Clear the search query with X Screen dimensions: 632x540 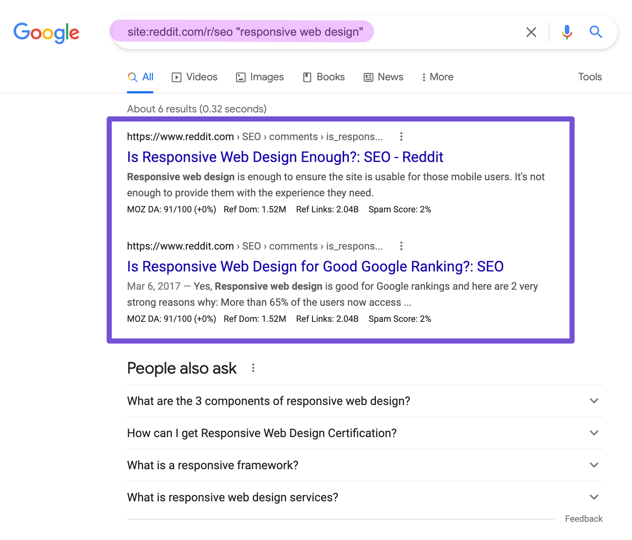click(x=531, y=32)
